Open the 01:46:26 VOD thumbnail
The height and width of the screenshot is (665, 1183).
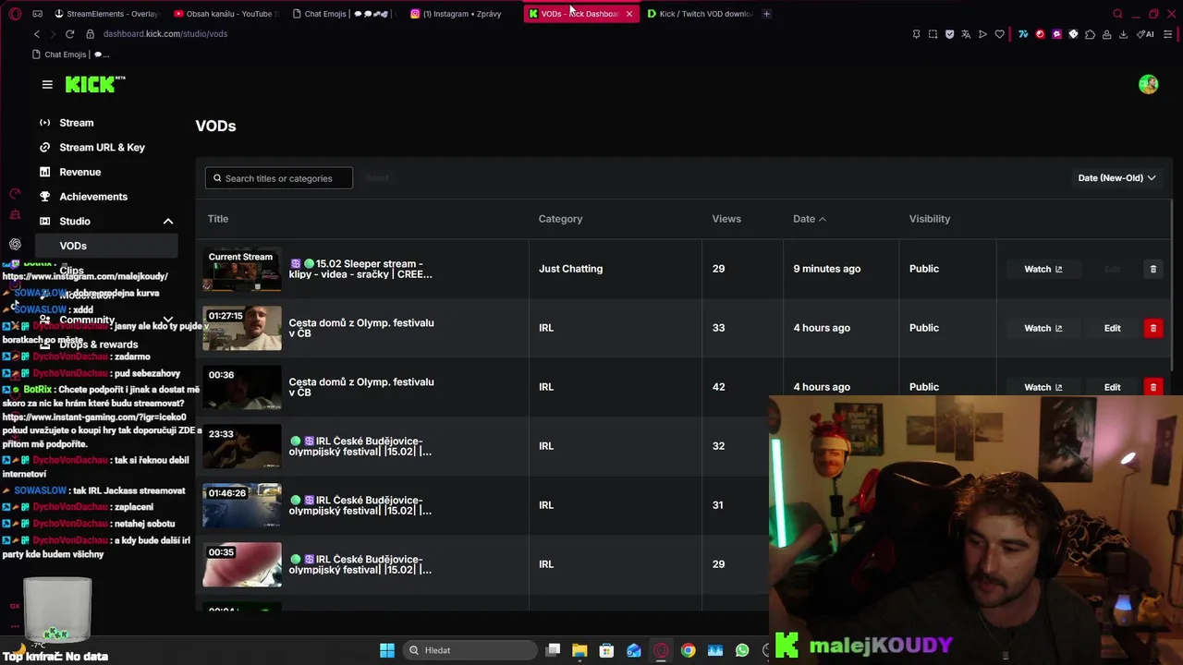241,505
